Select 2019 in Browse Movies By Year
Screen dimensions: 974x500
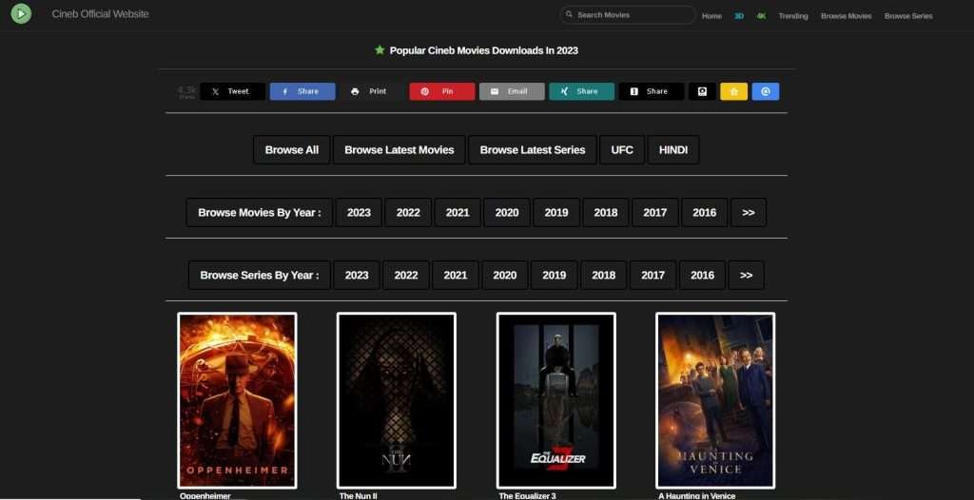pos(556,212)
